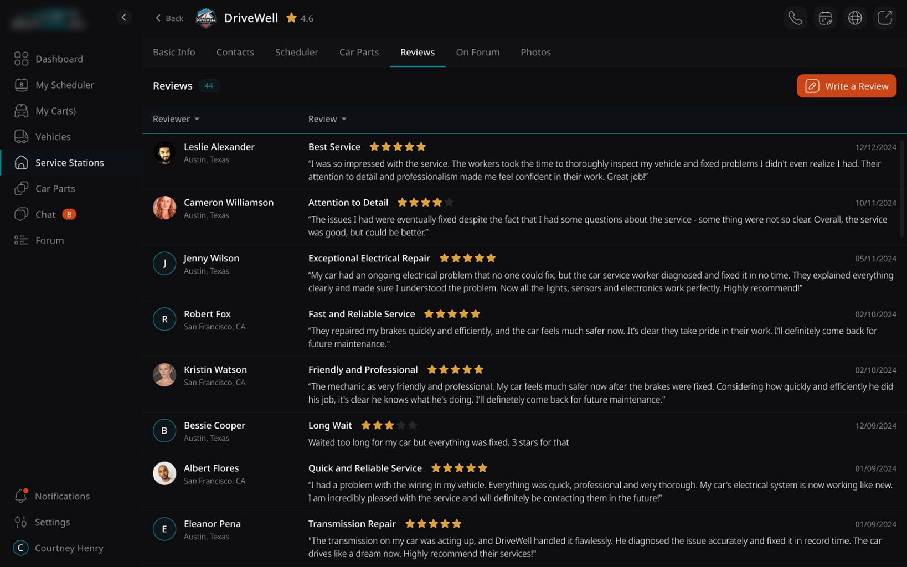Click the reviews list scrollbar
The width and height of the screenshot is (907, 567).
(902, 188)
